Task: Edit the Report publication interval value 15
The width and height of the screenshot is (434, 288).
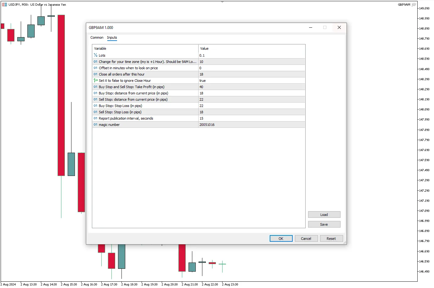Action: coord(252,118)
